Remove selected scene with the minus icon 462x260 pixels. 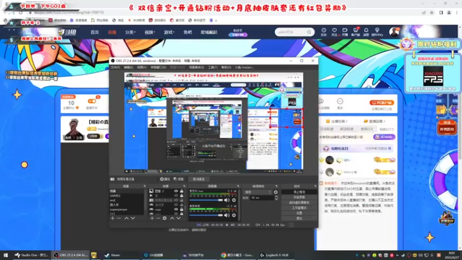click(x=119, y=218)
